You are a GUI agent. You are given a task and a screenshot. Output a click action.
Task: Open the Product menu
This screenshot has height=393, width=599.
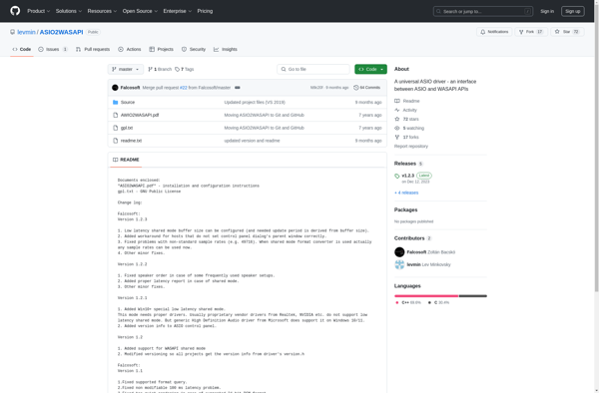click(x=38, y=11)
